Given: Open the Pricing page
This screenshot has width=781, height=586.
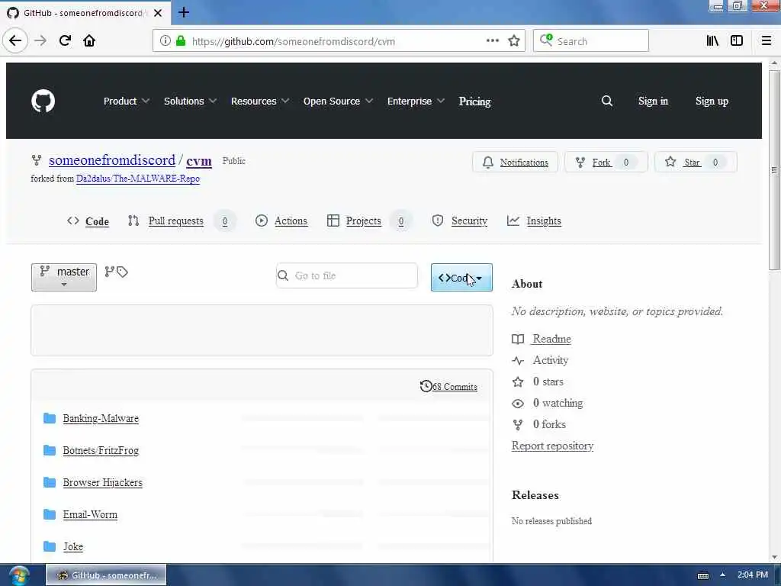Looking at the screenshot, I should pos(474,101).
